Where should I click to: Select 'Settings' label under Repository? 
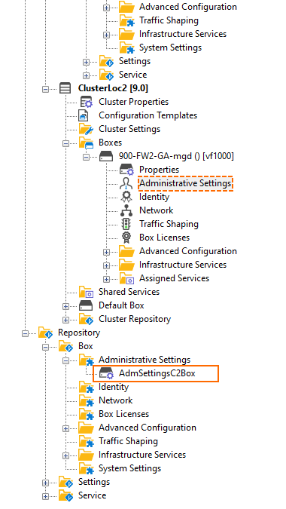tap(94, 482)
